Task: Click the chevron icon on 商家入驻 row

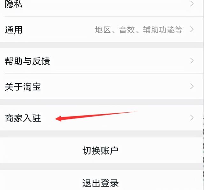Action: 192,118
